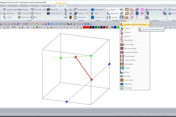Open the Einstellungen tab
The image size is (176, 117).
click(x=46, y=5)
